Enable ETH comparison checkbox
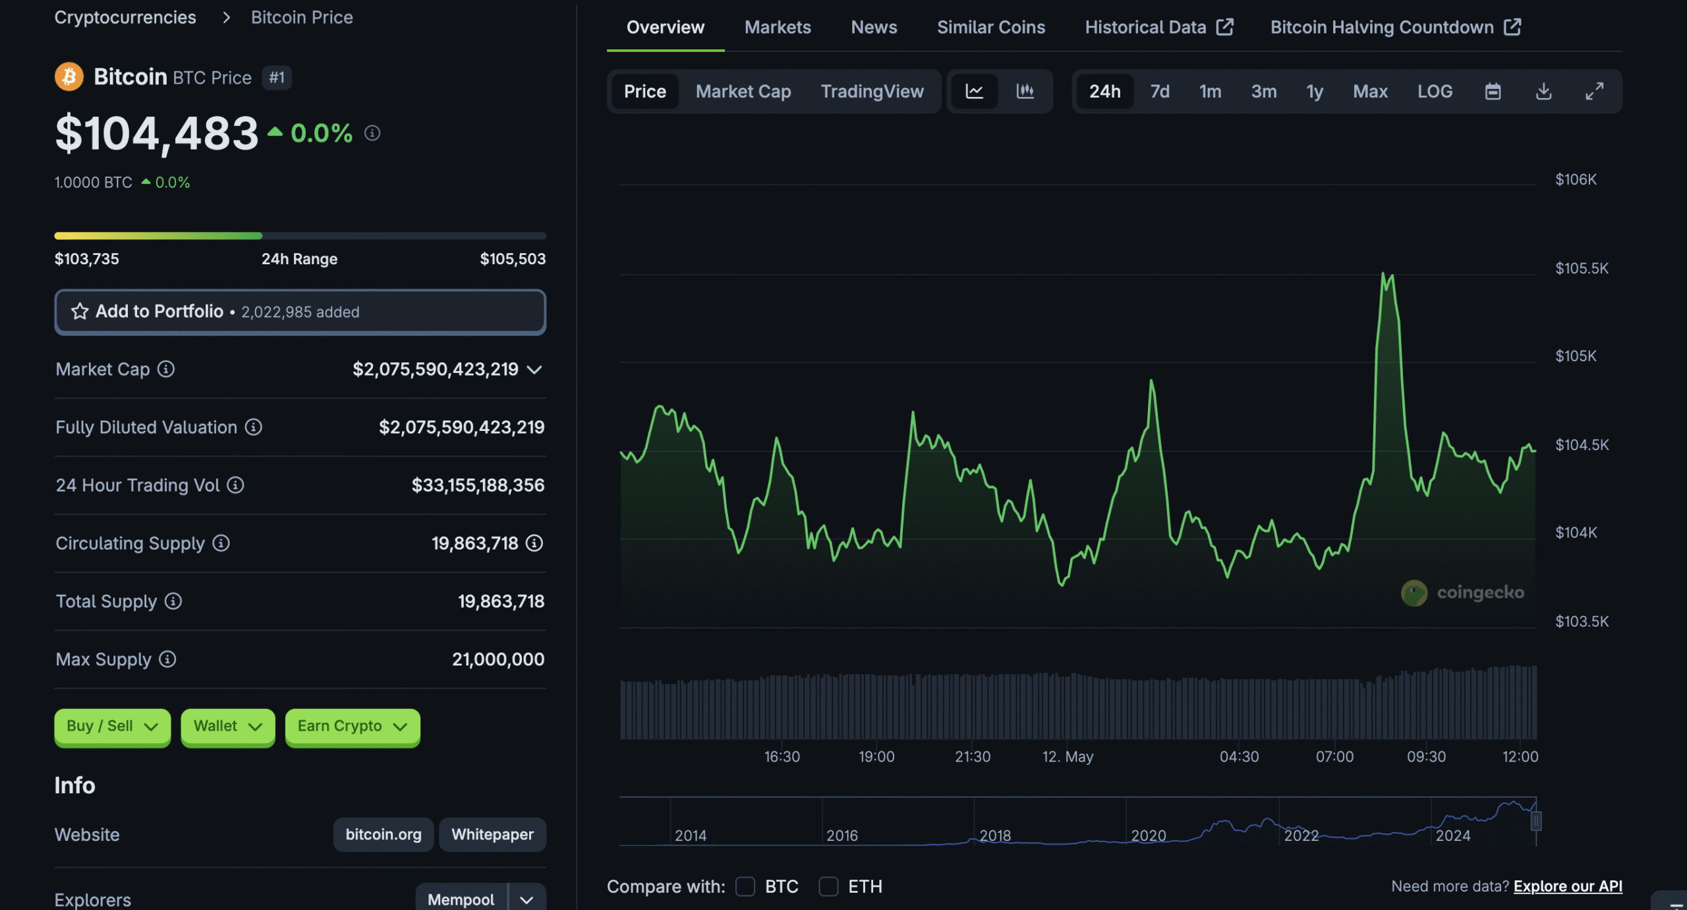 828,886
